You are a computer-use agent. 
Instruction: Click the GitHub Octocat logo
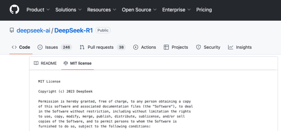pos(14,10)
